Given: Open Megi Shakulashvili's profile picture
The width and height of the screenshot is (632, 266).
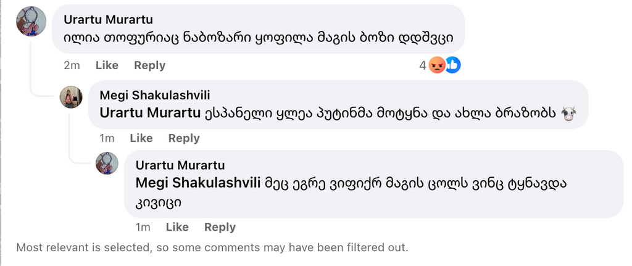Looking at the screenshot, I should click(x=71, y=97).
